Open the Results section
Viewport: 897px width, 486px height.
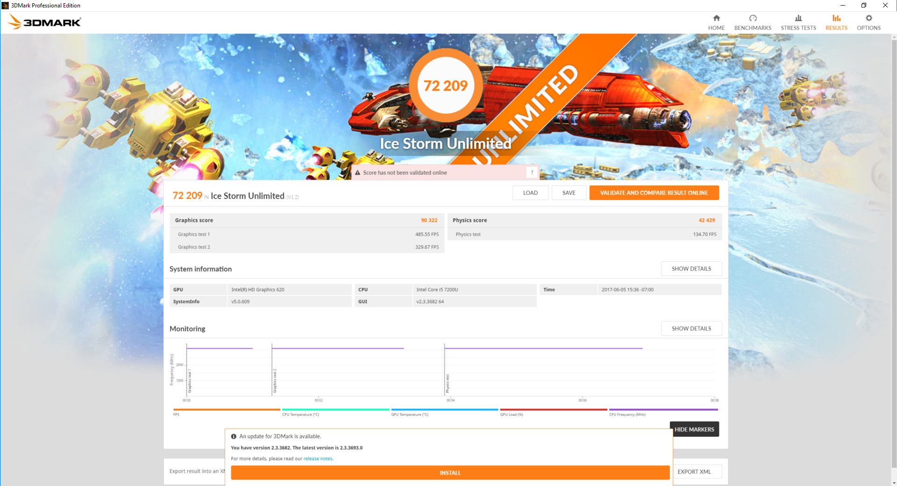836,22
